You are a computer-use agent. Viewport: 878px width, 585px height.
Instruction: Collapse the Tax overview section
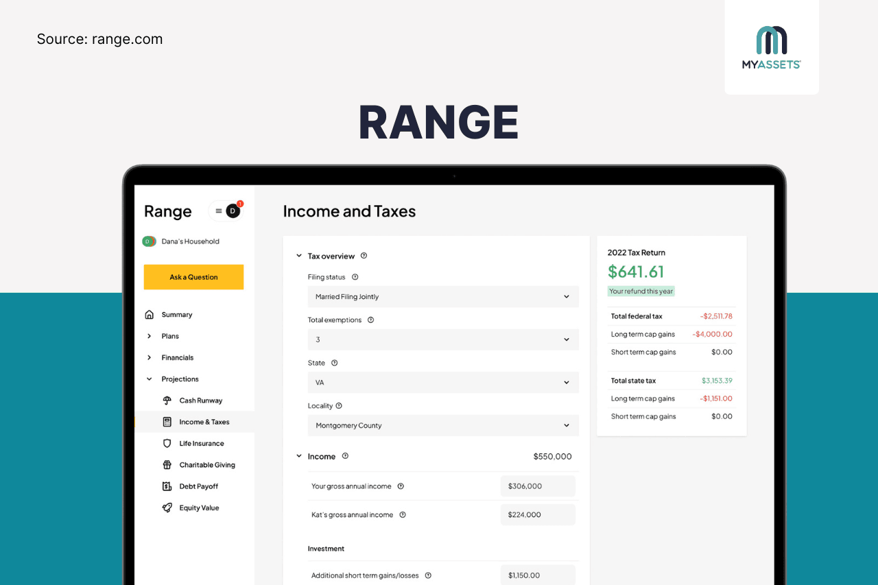(299, 256)
